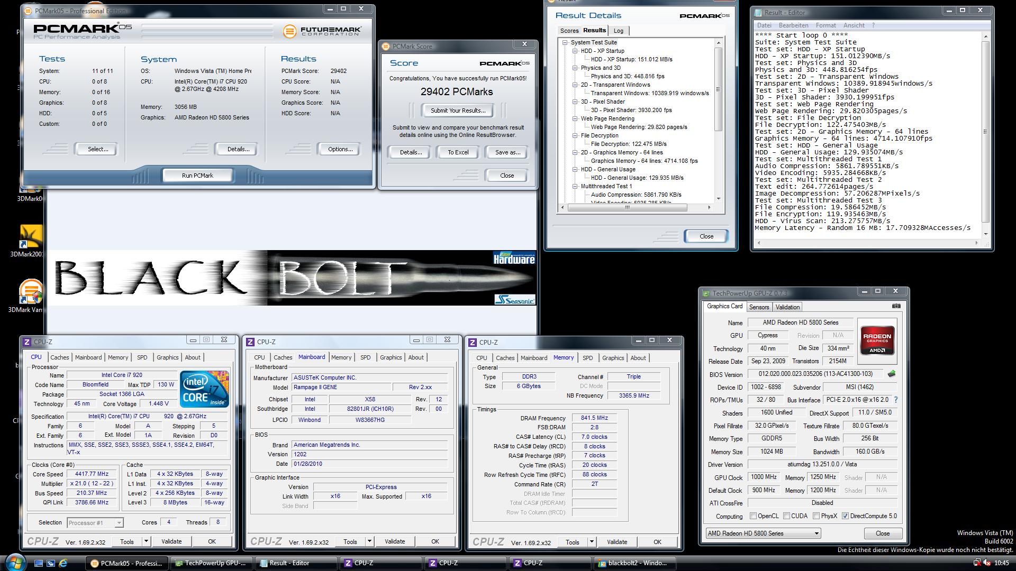Click the CPU-Z title icon in Memory window

[x=473, y=342]
